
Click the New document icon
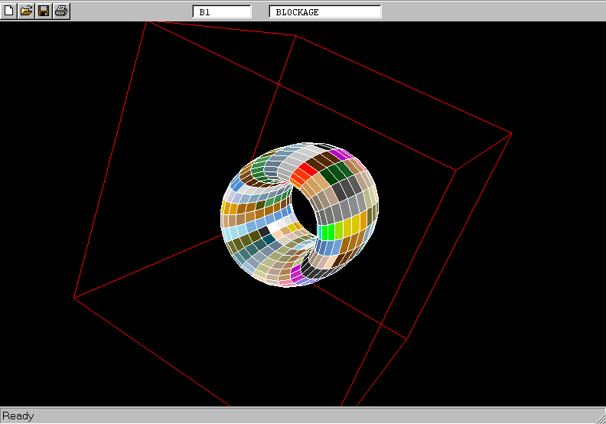click(x=9, y=11)
